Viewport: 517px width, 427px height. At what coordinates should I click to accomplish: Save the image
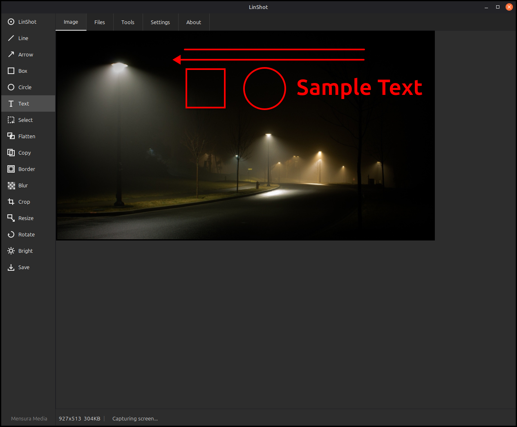[x=28, y=267]
